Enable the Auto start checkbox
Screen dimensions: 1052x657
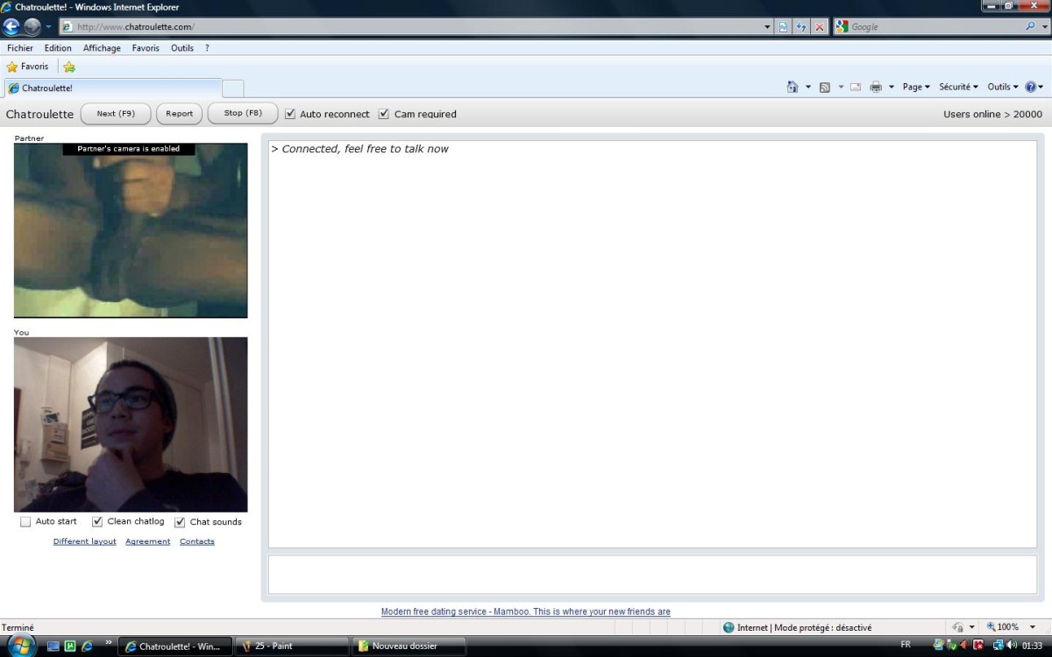coord(25,522)
